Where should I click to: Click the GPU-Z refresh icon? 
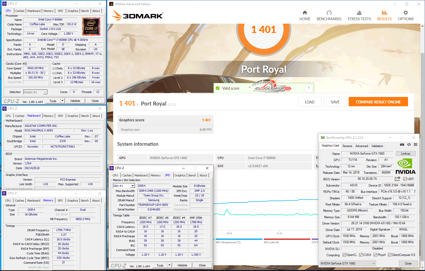coord(409,144)
